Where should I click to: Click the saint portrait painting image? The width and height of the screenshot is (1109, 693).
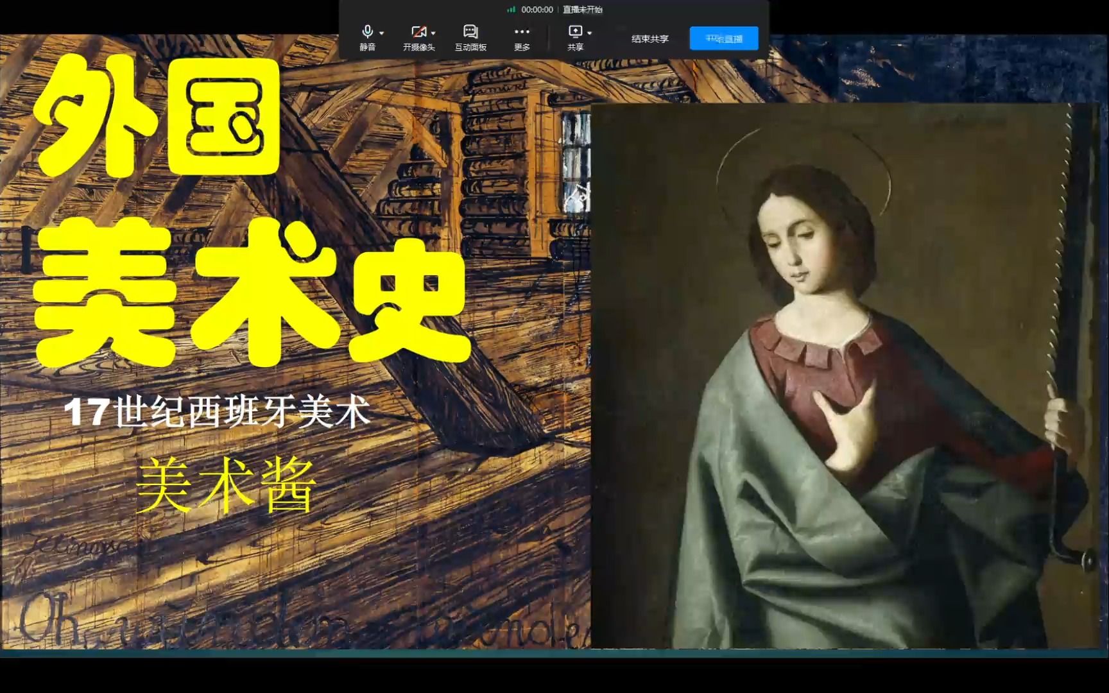pos(845,375)
